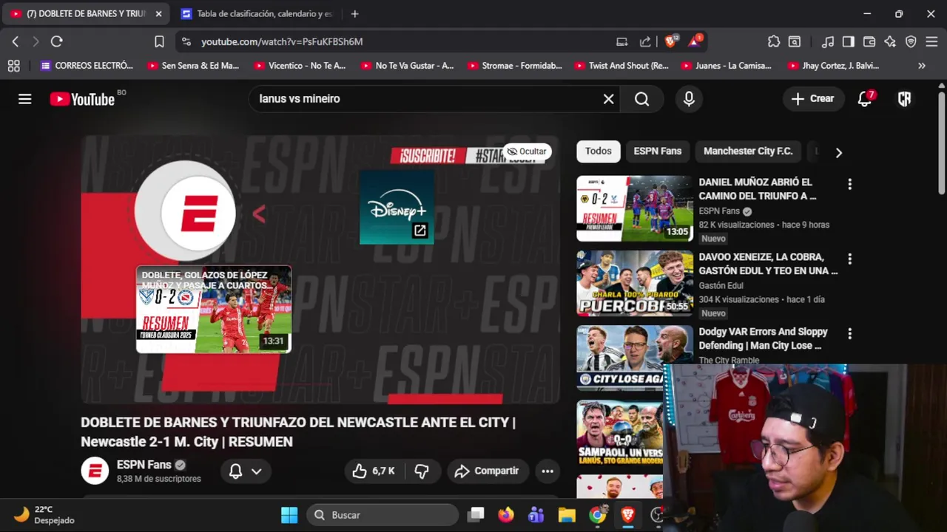Open Brave playlist music note icon

pyautogui.click(x=828, y=41)
